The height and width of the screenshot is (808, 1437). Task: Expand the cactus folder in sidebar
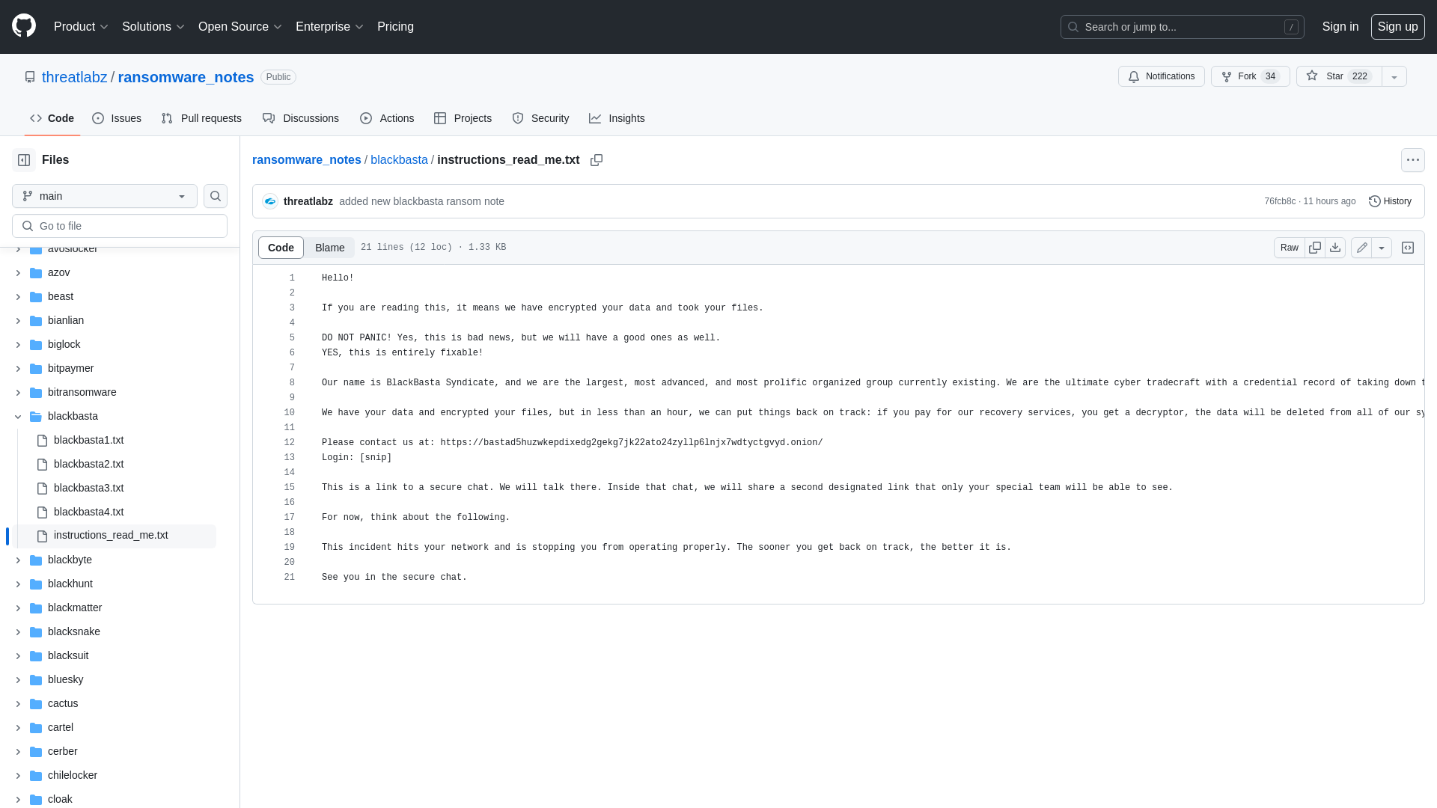pyautogui.click(x=16, y=703)
